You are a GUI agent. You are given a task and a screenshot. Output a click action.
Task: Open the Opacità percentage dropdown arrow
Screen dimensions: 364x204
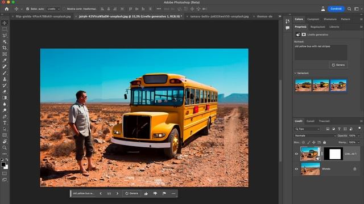[x=359, y=136]
